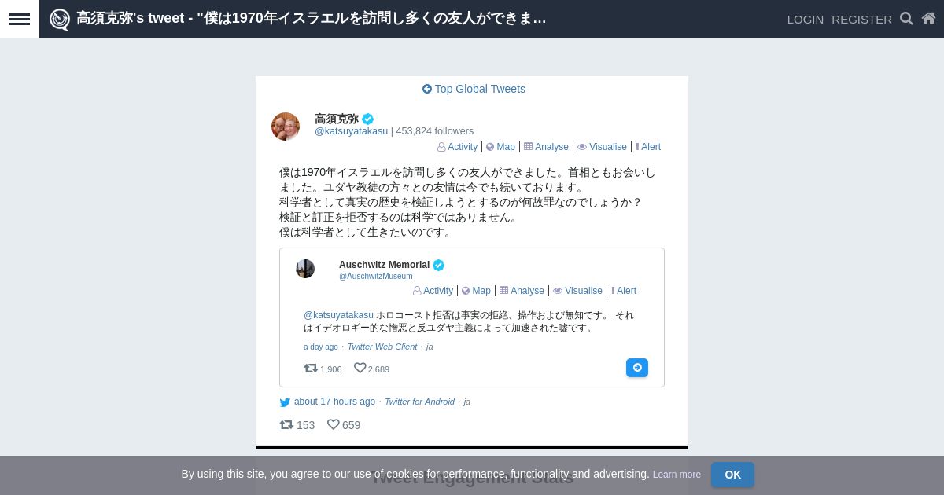The height and width of the screenshot is (495, 944).
Task: Click 'a day ago' timestamp
Action: point(321,346)
